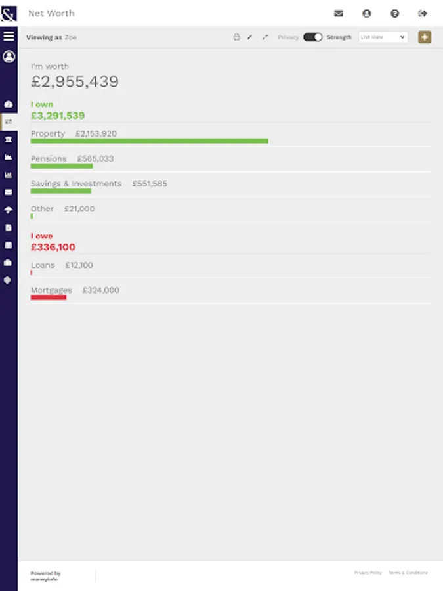Click the gold plus button to add an item
The width and height of the screenshot is (443, 591).
coord(425,37)
